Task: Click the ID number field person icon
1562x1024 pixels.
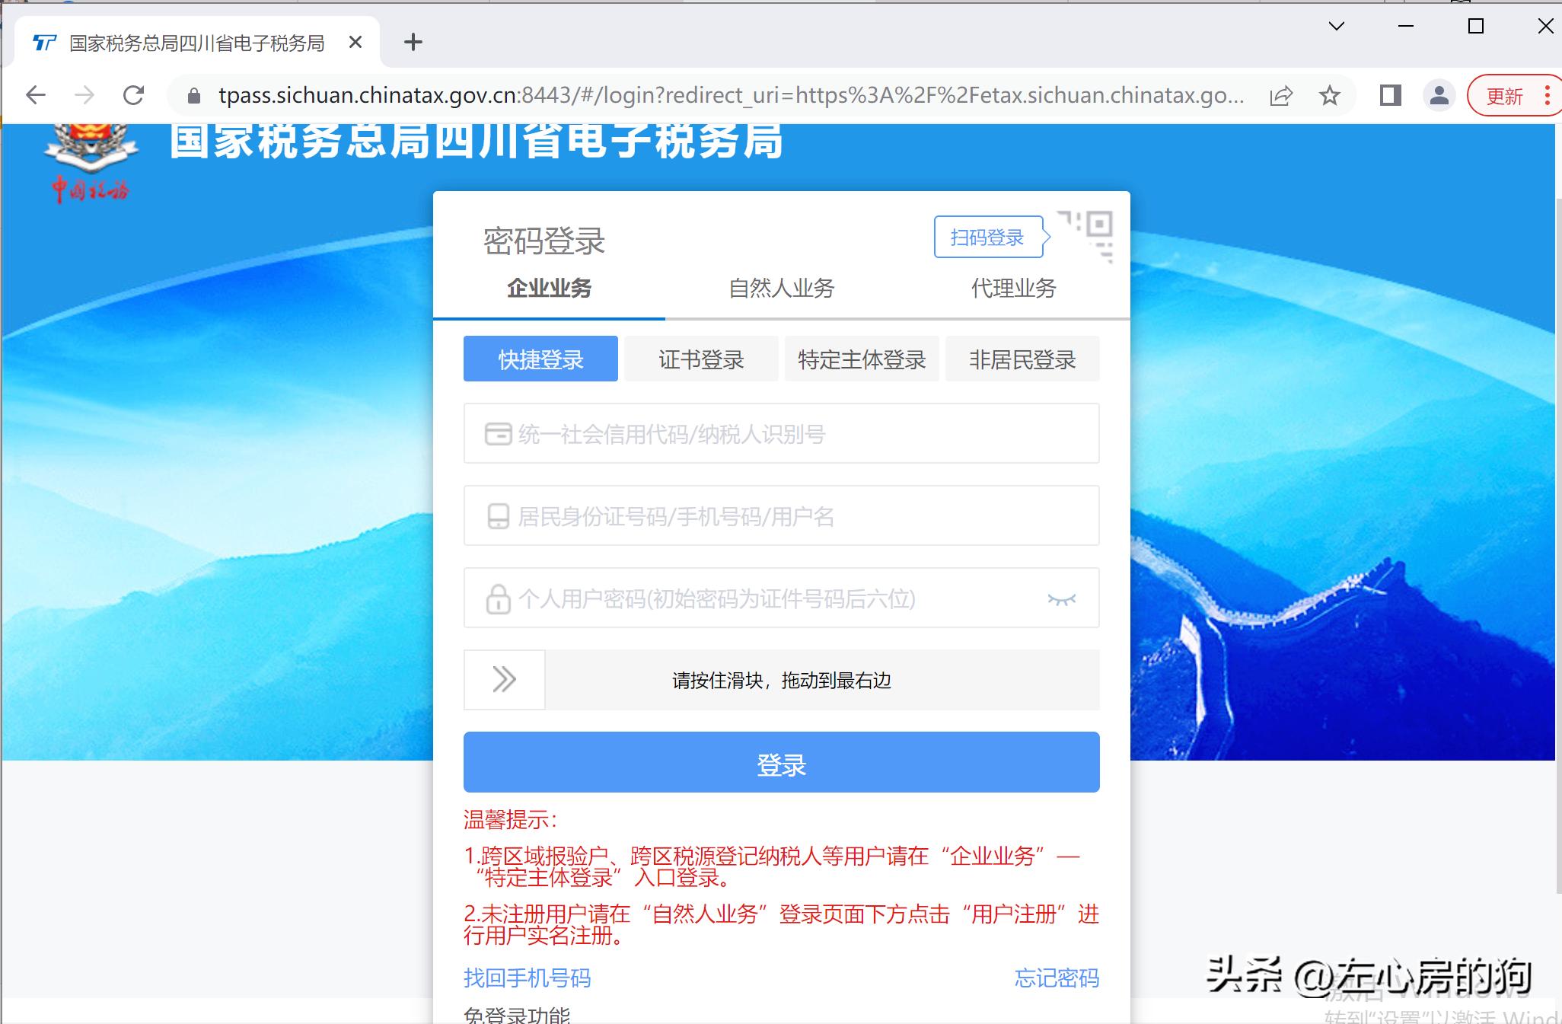Action: click(498, 515)
